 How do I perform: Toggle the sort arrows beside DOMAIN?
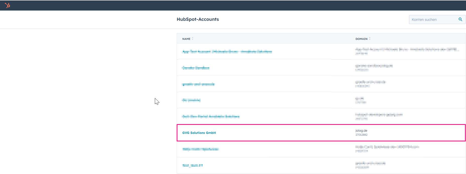point(370,39)
